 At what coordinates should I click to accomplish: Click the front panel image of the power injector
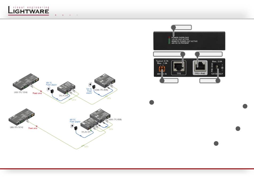[x=189, y=41]
